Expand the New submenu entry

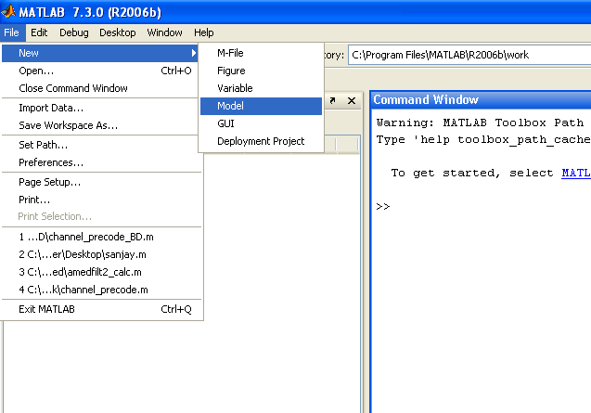pyautogui.click(x=100, y=53)
